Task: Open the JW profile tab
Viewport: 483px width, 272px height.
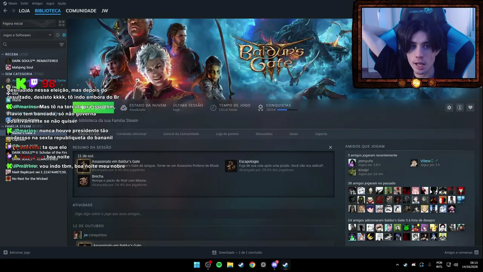Action: (x=105, y=11)
